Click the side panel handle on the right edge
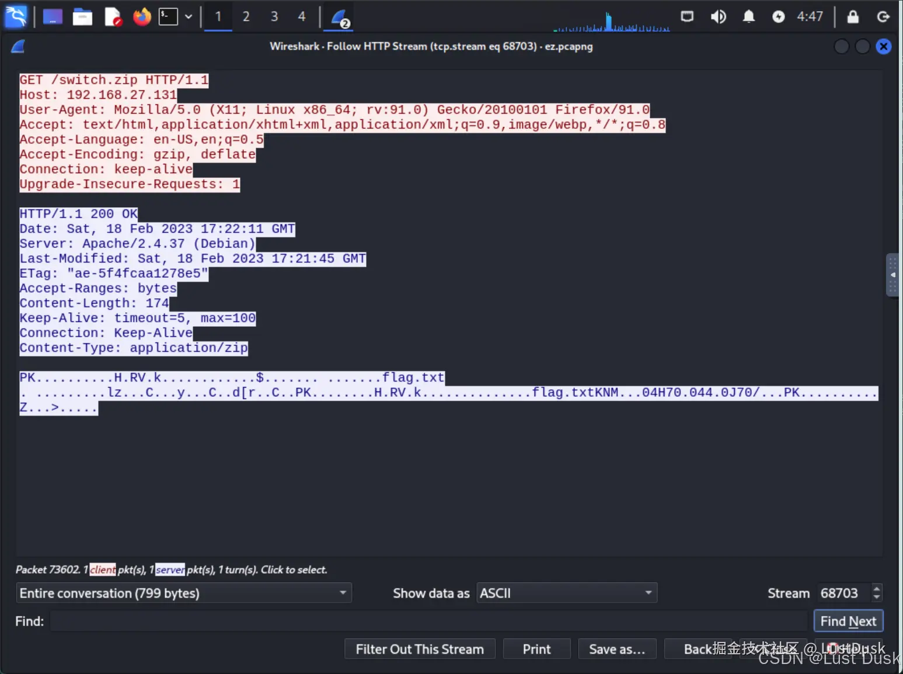Viewport: 903px width, 674px height. pos(892,275)
